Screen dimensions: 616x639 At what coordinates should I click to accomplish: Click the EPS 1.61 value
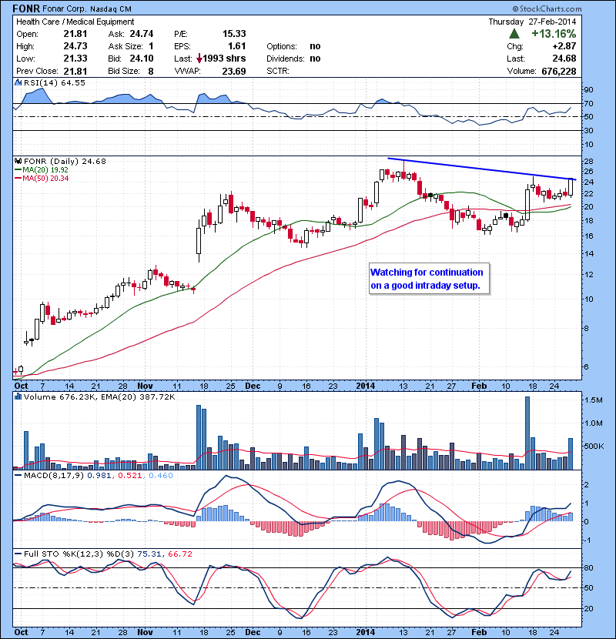click(237, 46)
